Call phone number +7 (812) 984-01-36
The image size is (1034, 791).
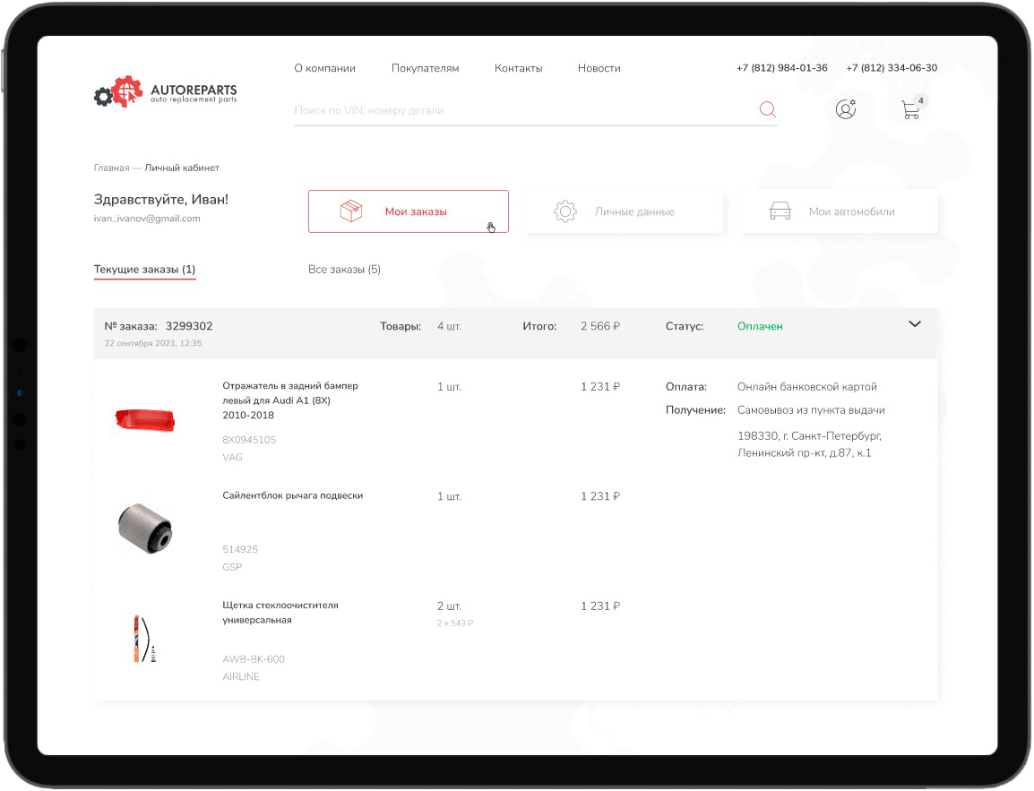[782, 68]
